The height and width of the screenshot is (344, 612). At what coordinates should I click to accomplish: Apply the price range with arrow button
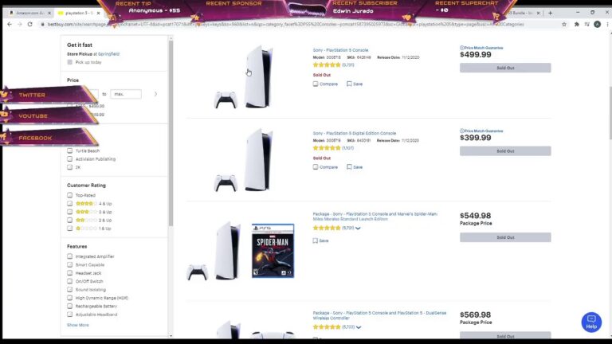click(155, 94)
